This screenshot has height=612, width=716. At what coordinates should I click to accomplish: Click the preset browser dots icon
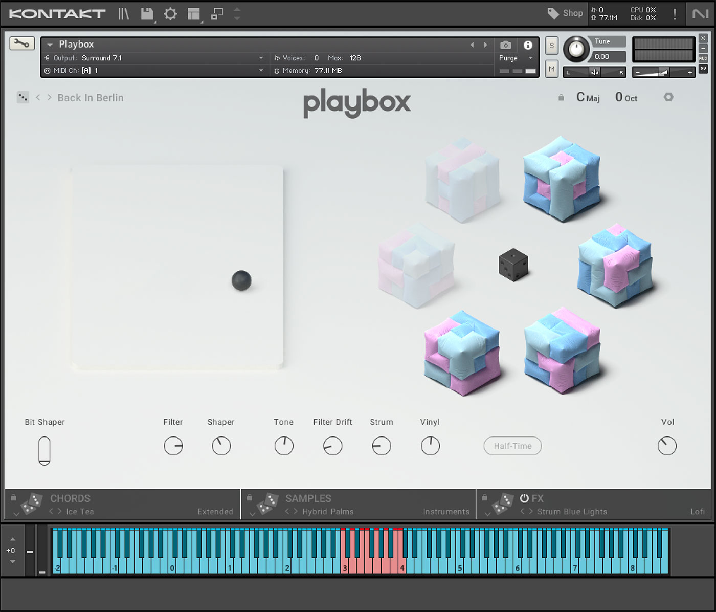pos(23,97)
